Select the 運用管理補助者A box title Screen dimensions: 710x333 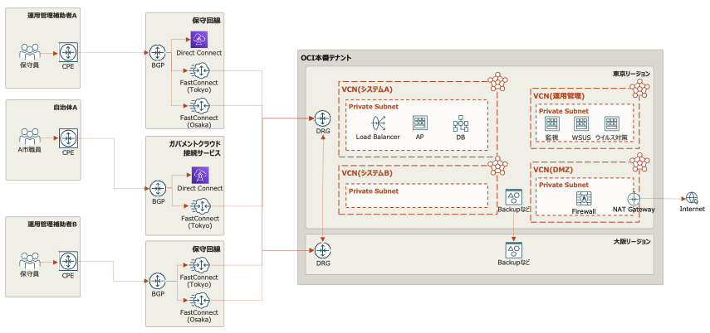coord(52,16)
